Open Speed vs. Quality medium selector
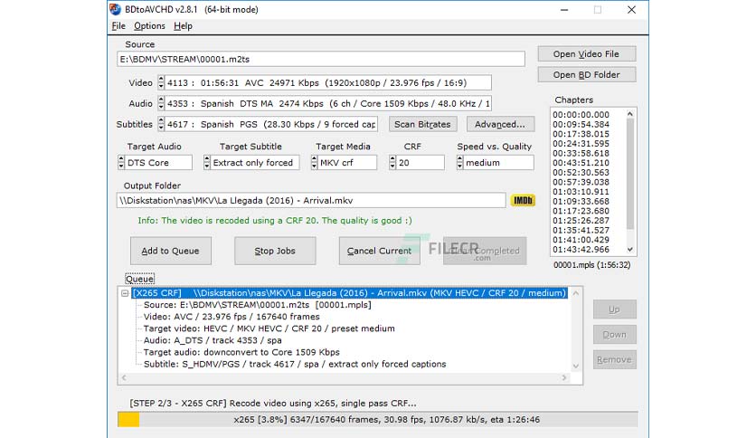 (496, 163)
